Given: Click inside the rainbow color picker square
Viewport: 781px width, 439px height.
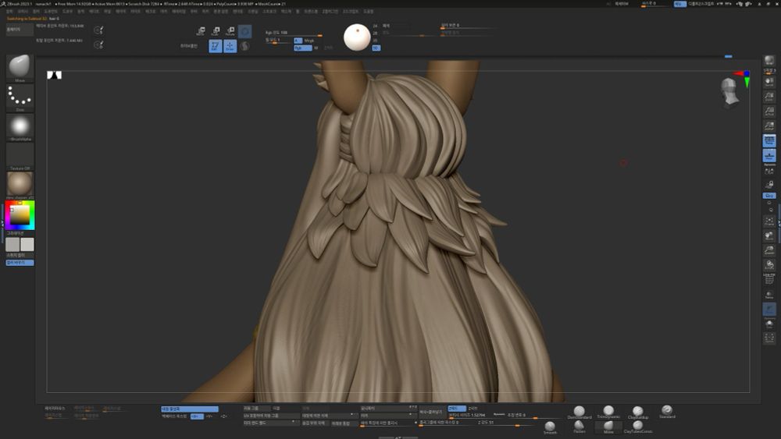Looking at the screenshot, I should 19,214.
